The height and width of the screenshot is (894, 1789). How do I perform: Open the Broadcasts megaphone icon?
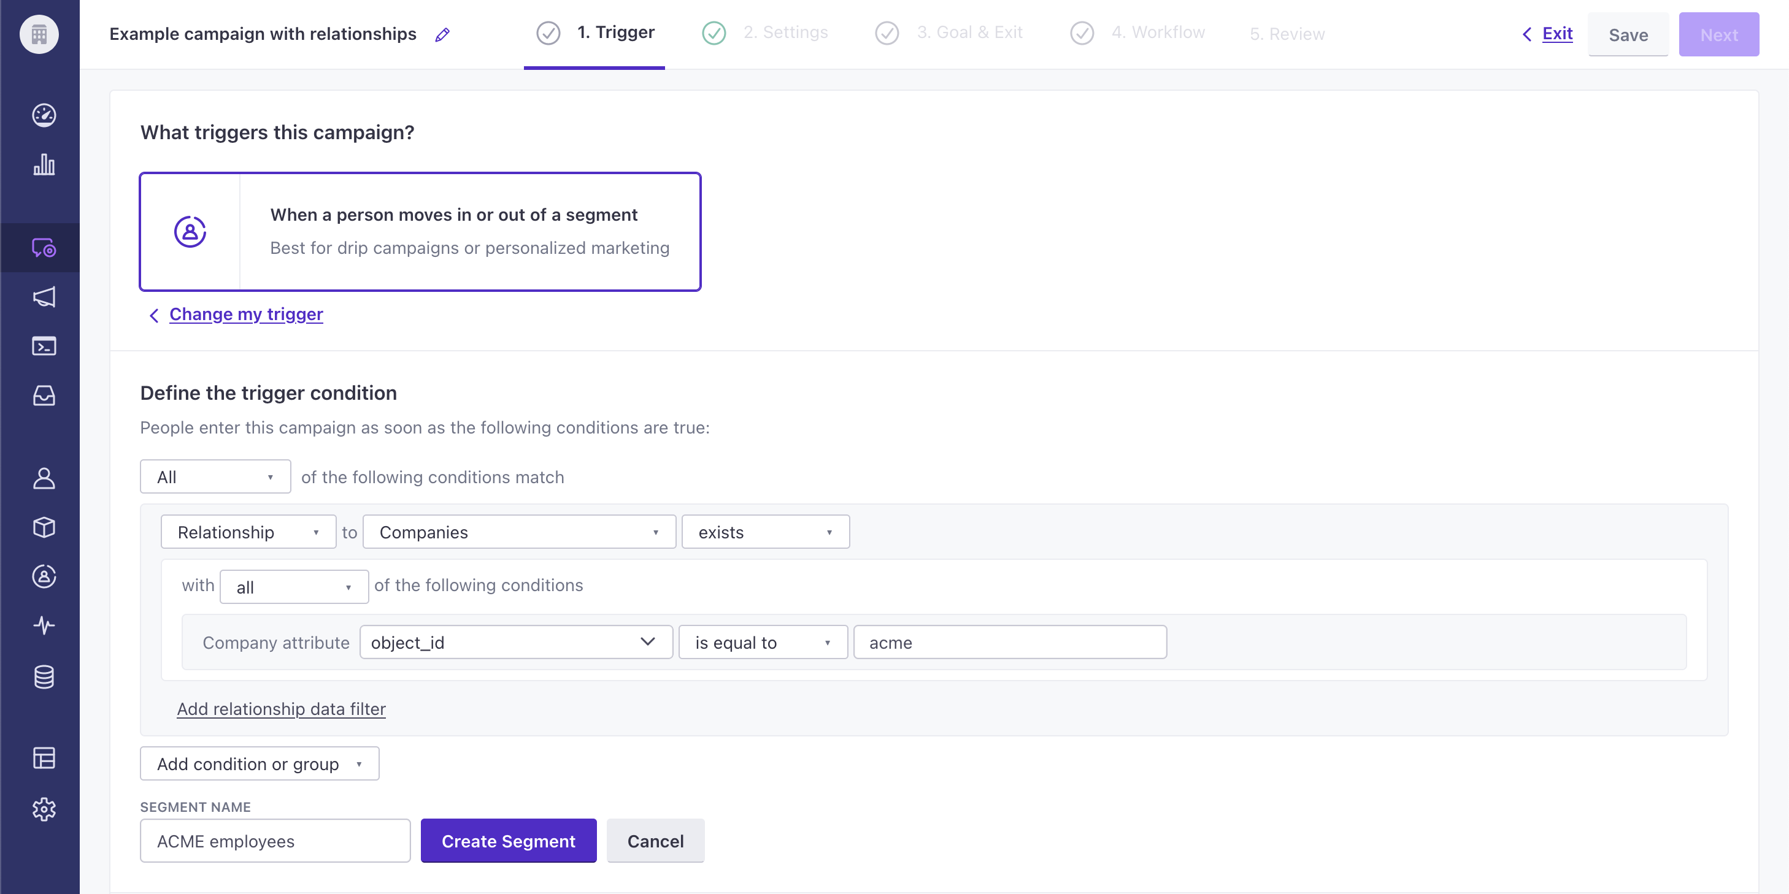(44, 297)
